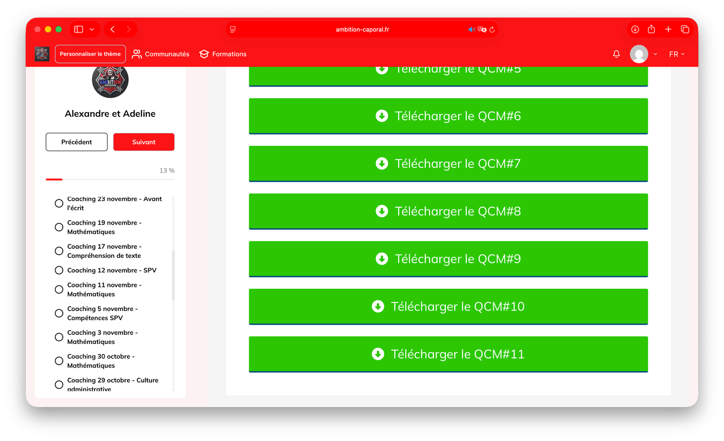The width and height of the screenshot is (724, 441).
Task: Click the 13 % course progress bar
Action: point(110,179)
